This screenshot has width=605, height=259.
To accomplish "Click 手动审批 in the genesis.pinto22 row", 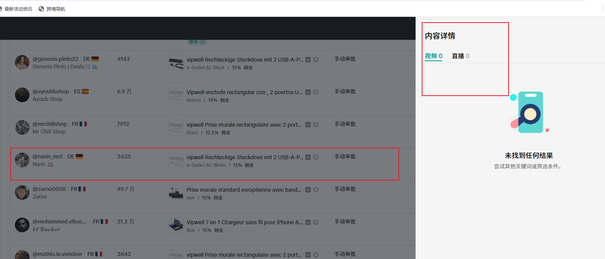I will coord(345,59).
